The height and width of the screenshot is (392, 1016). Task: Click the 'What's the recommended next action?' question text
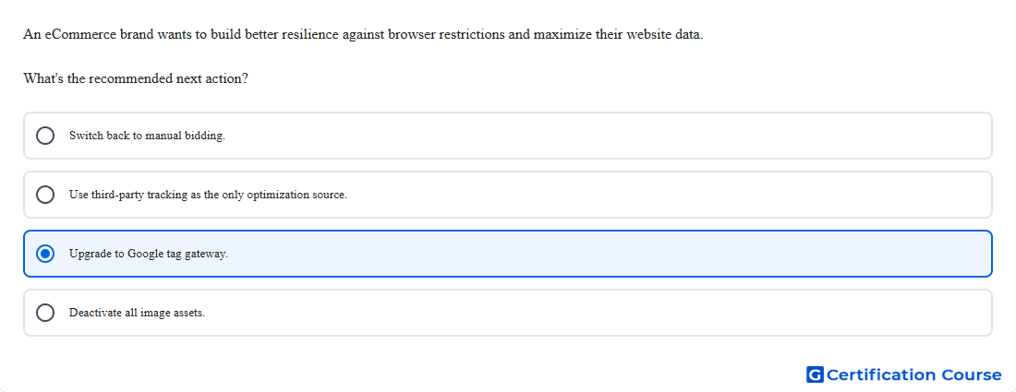pyautogui.click(x=136, y=79)
